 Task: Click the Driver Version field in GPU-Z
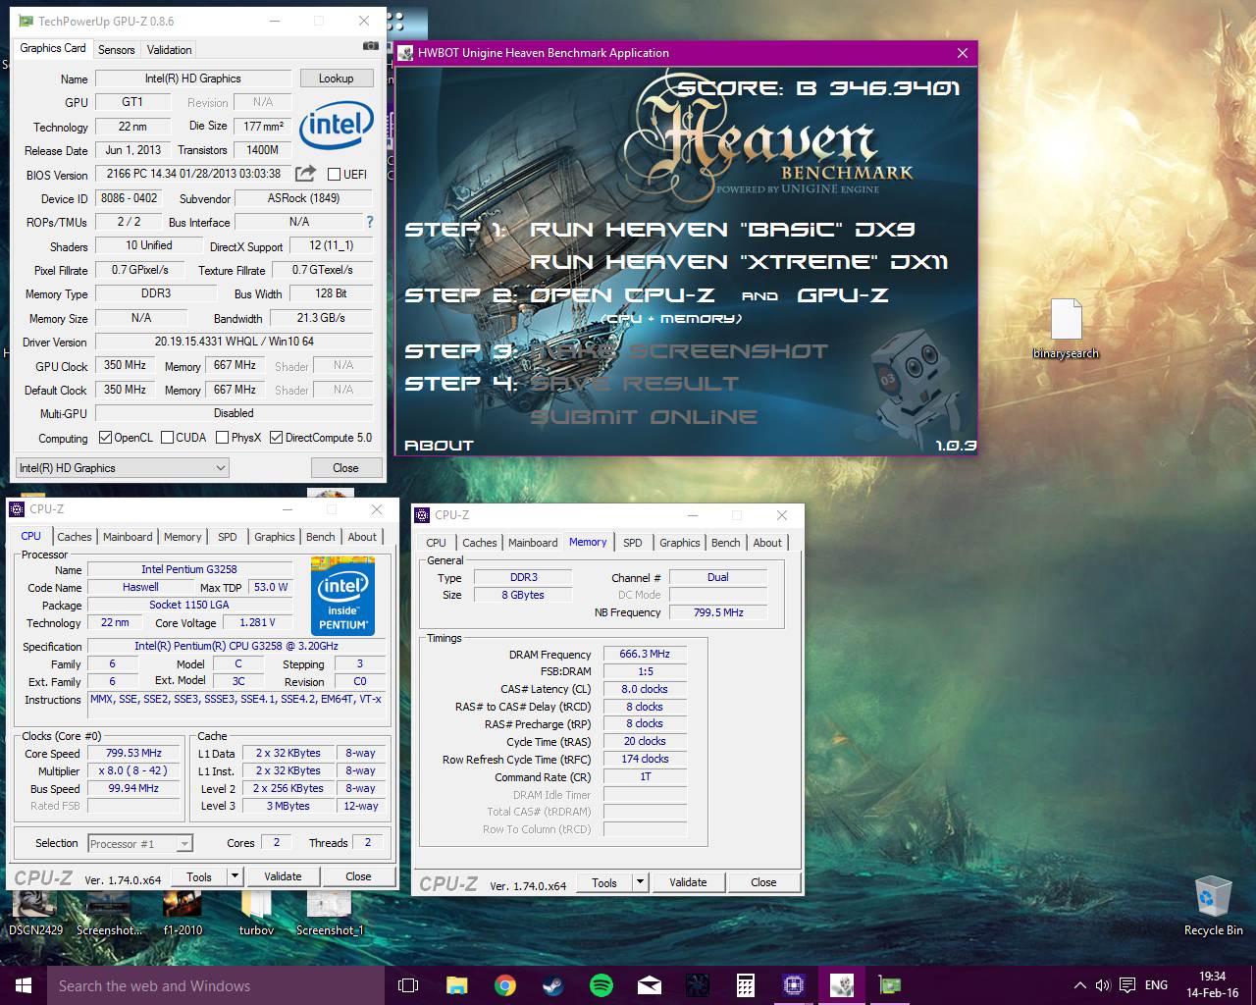[234, 342]
